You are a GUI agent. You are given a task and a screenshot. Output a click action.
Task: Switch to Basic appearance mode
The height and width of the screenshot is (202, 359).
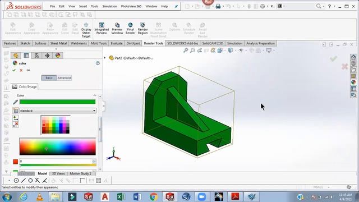click(49, 78)
